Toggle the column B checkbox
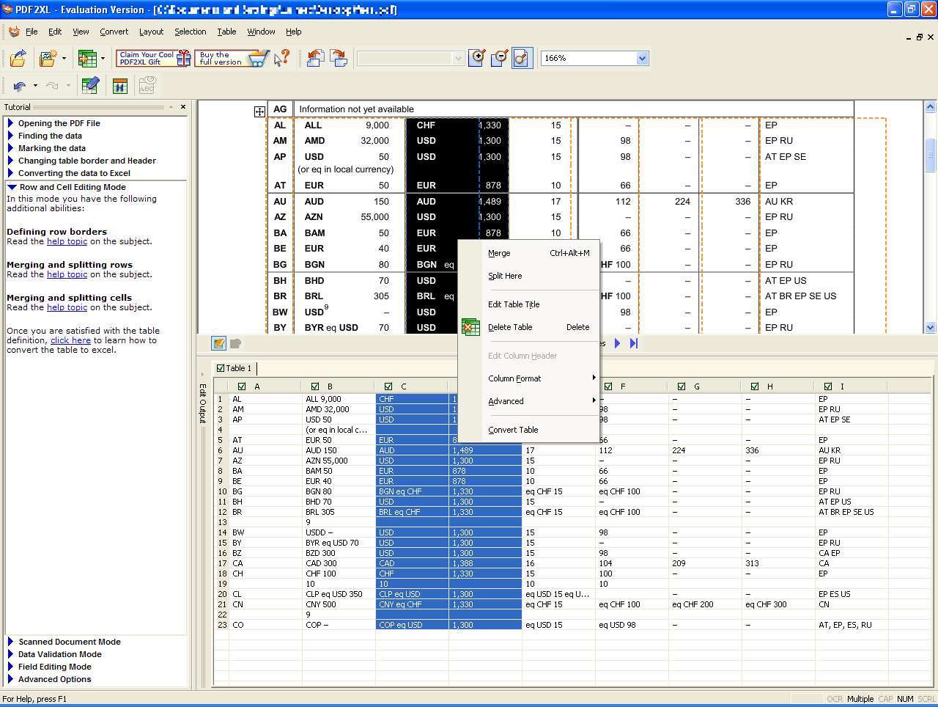Viewport: 938px width, 707px height. [315, 387]
